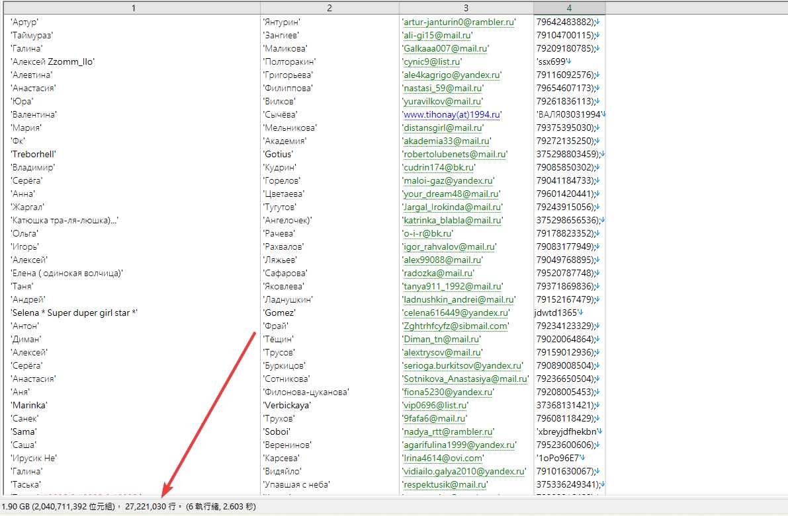The width and height of the screenshot is (788, 516).
Task: Select the 'Елена ( одинокая волчица)' cell
Action: (x=67, y=273)
